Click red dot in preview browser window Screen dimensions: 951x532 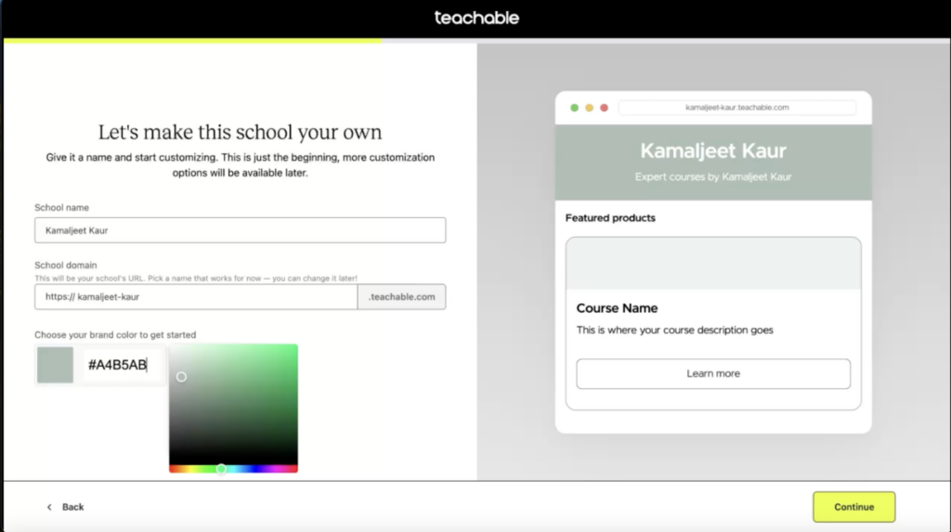604,108
